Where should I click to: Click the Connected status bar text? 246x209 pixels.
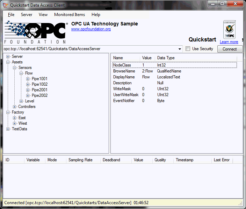pyautogui.click(x=76, y=203)
